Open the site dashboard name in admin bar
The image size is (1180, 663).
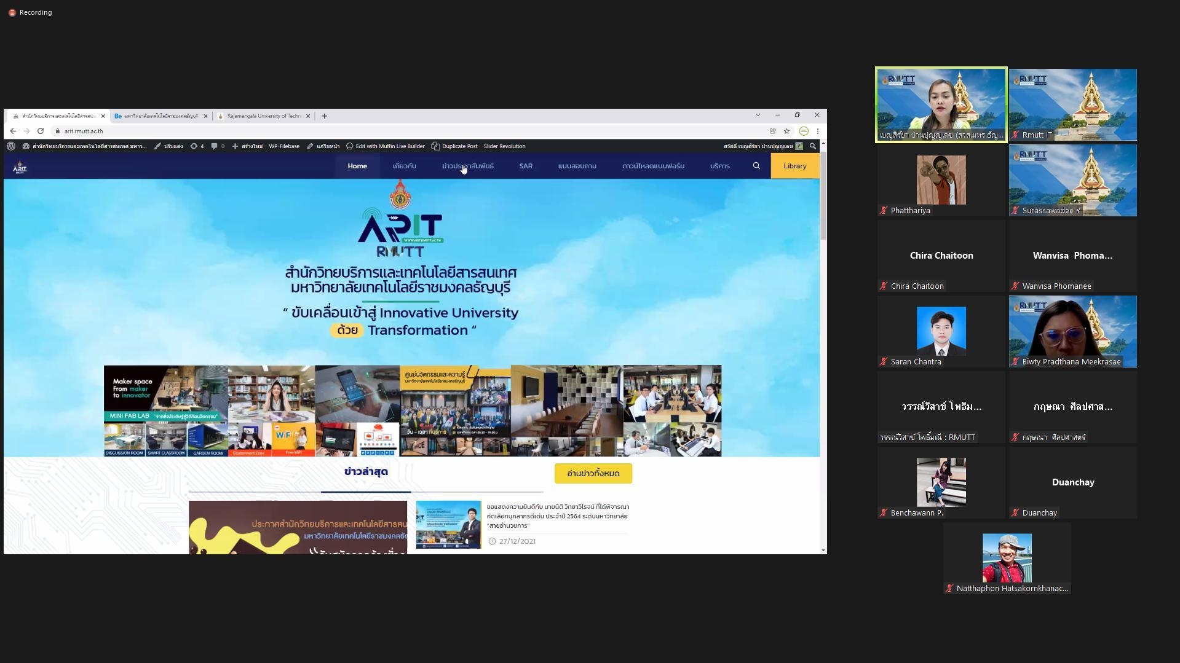[85, 146]
